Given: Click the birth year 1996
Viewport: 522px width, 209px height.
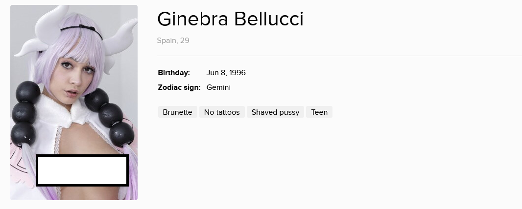Looking at the screenshot, I should coord(237,73).
